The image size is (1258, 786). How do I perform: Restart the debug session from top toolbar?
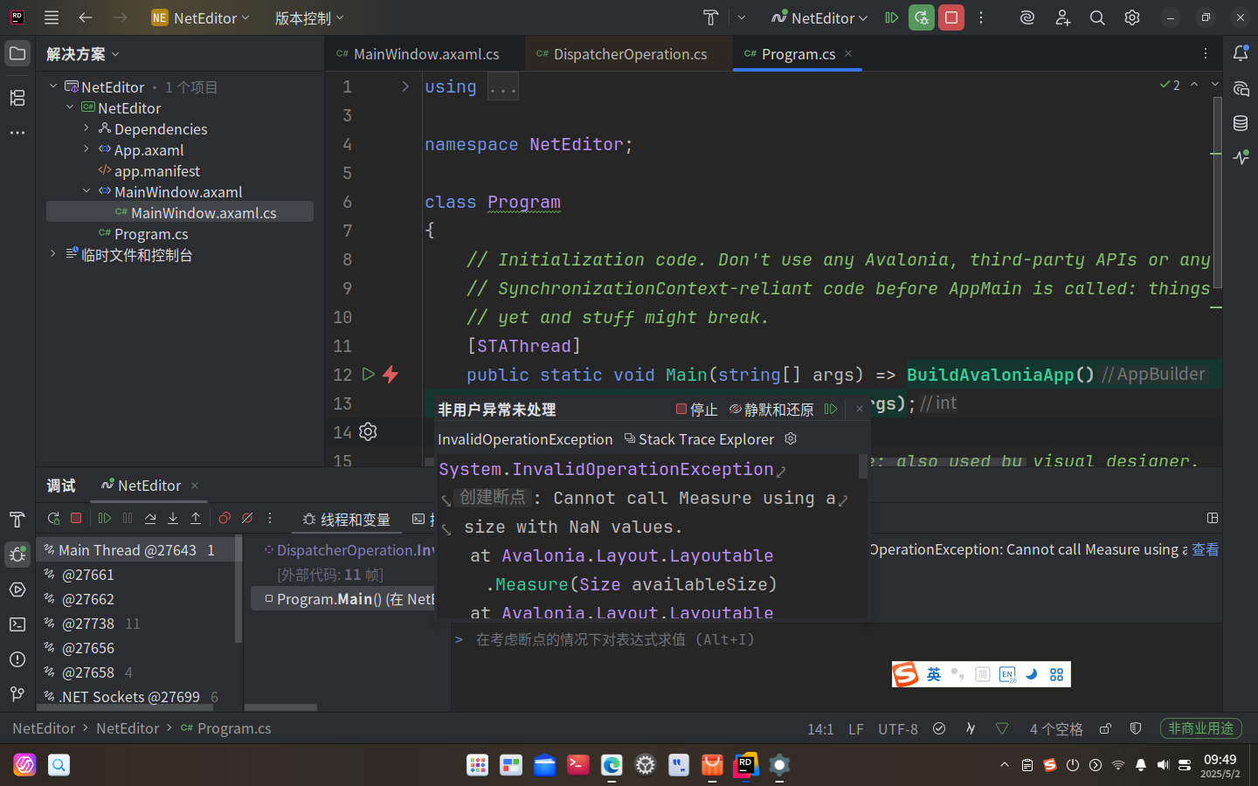click(x=922, y=17)
